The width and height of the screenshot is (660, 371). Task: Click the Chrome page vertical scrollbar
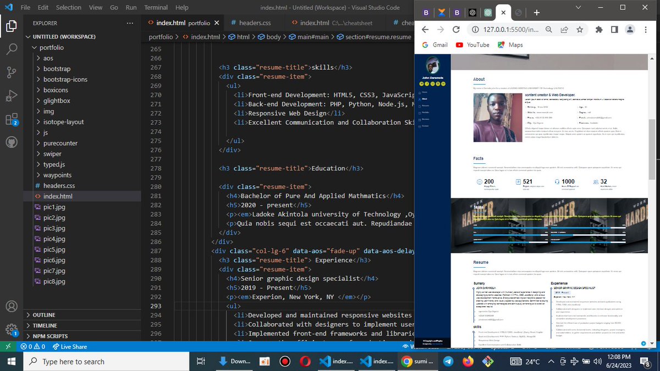coord(653,148)
